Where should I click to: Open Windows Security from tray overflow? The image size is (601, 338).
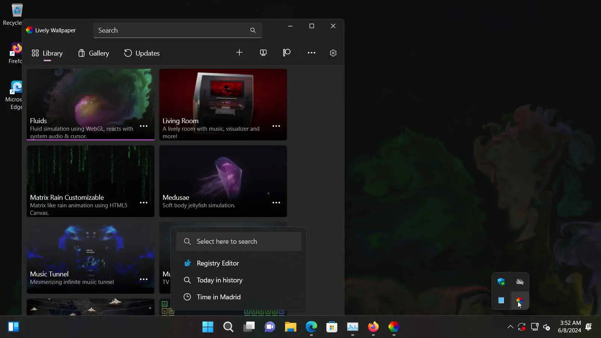[501, 282]
